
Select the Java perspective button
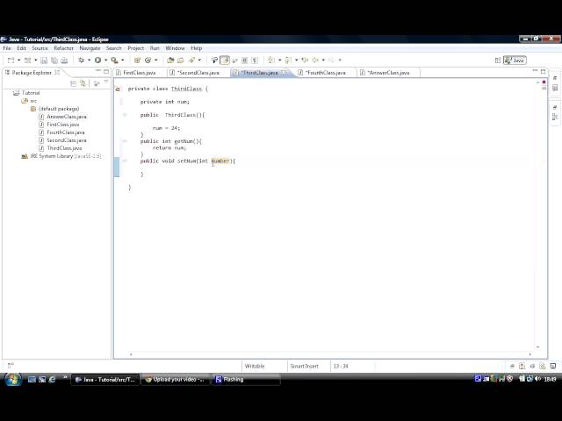(515, 61)
